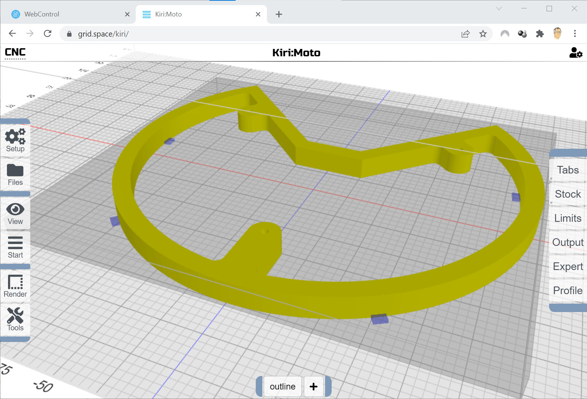
Task: Open the Files folder panel
Action: click(15, 175)
